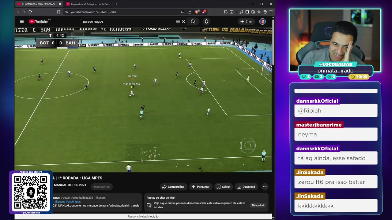This screenshot has height=220, width=392.
Task: Save the video with Salvar button
Action: [223, 187]
